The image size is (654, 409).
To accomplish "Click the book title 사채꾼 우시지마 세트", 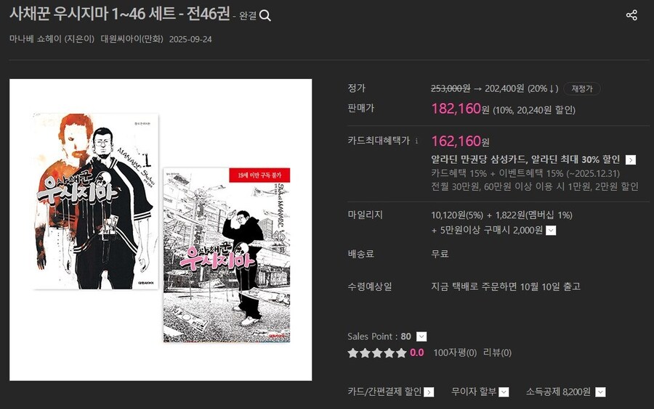I will pos(119,14).
